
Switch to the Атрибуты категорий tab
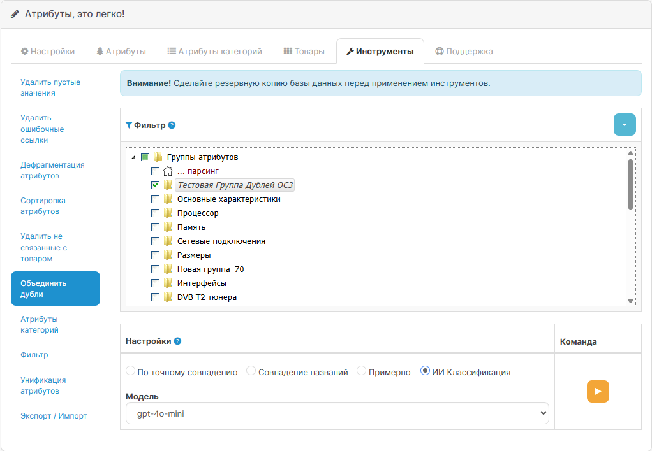(214, 52)
